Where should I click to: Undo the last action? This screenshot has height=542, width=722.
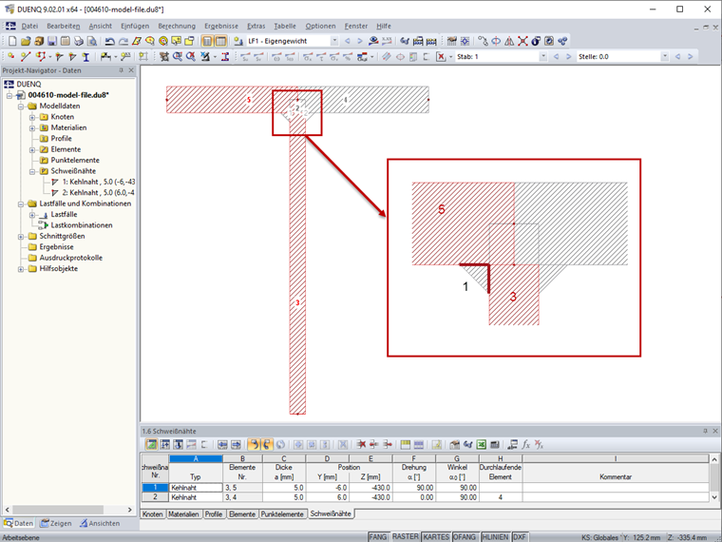[109, 41]
